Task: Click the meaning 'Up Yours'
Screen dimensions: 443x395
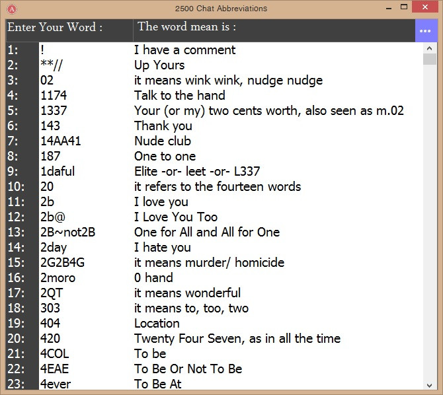Action: pyautogui.click(x=159, y=65)
